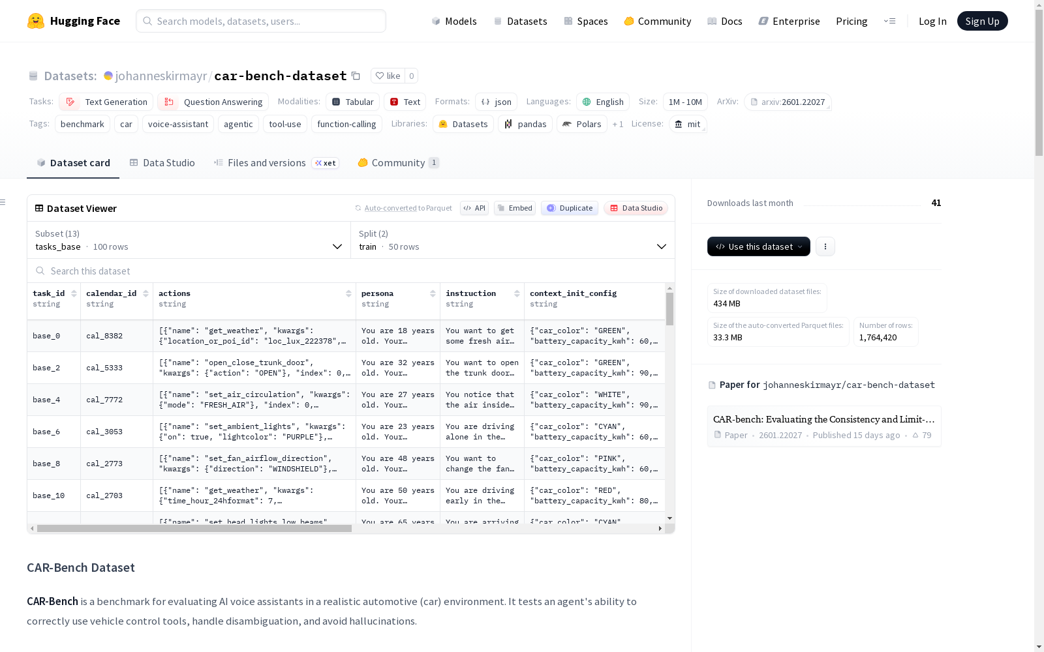This screenshot has width=1044, height=652.
Task: Click the table's horizontal scrollbar thumb
Action: coord(194,528)
